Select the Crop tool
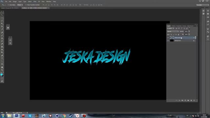The height and width of the screenshot is (118, 210). pyautogui.click(x=2, y=27)
